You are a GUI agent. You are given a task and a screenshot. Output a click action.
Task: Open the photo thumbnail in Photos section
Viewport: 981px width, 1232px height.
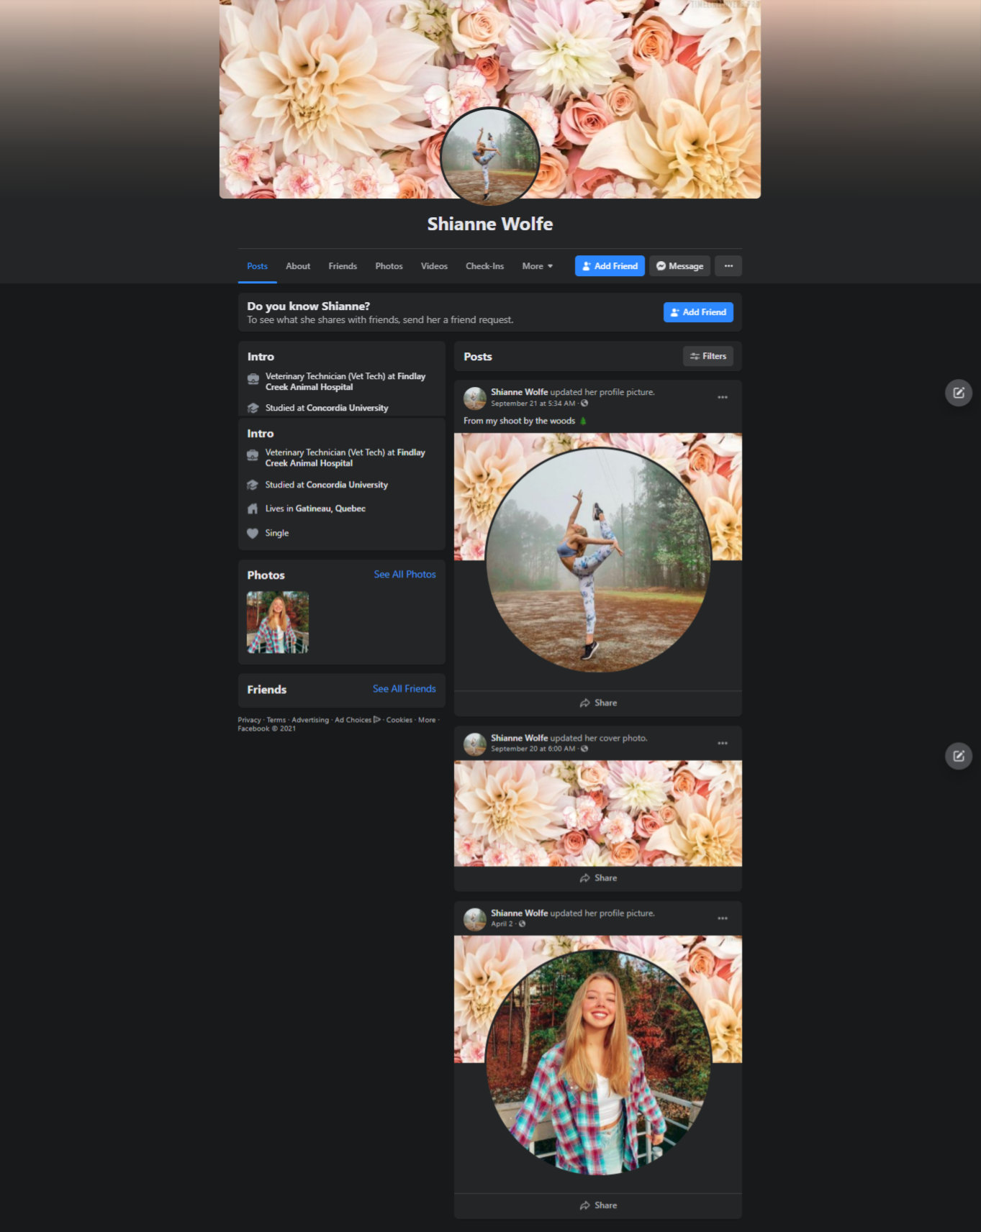[278, 622]
